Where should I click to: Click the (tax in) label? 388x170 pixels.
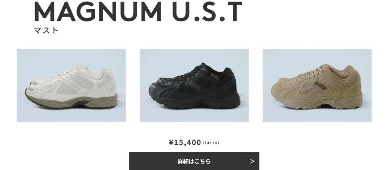pyautogui.click(x=211, y=143)
